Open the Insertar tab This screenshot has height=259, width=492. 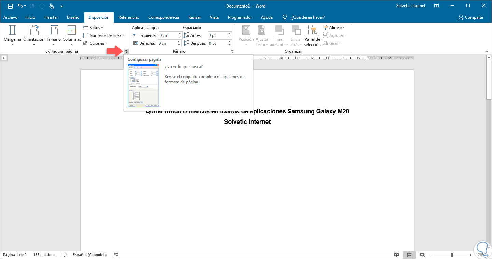point(51,17)
